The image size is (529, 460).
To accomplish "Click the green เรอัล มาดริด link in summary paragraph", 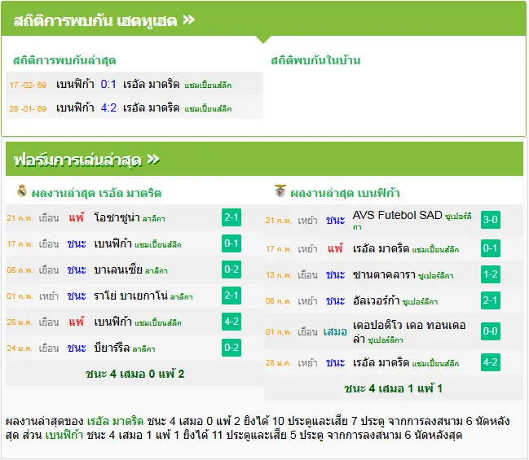I will point(115,421).
